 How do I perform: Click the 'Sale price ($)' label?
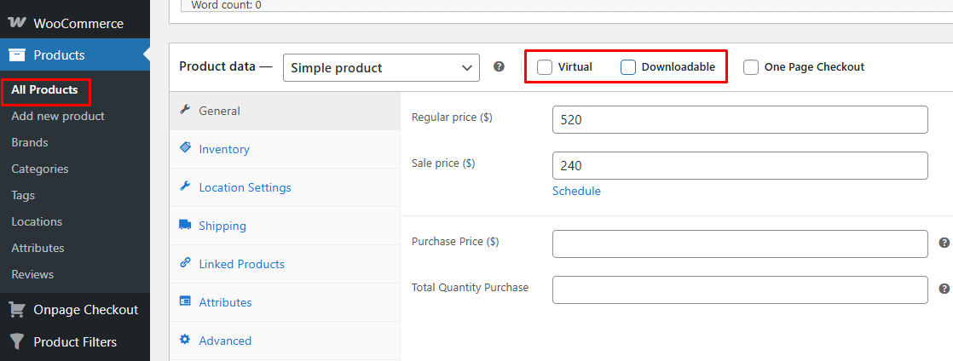pos(443,163)
